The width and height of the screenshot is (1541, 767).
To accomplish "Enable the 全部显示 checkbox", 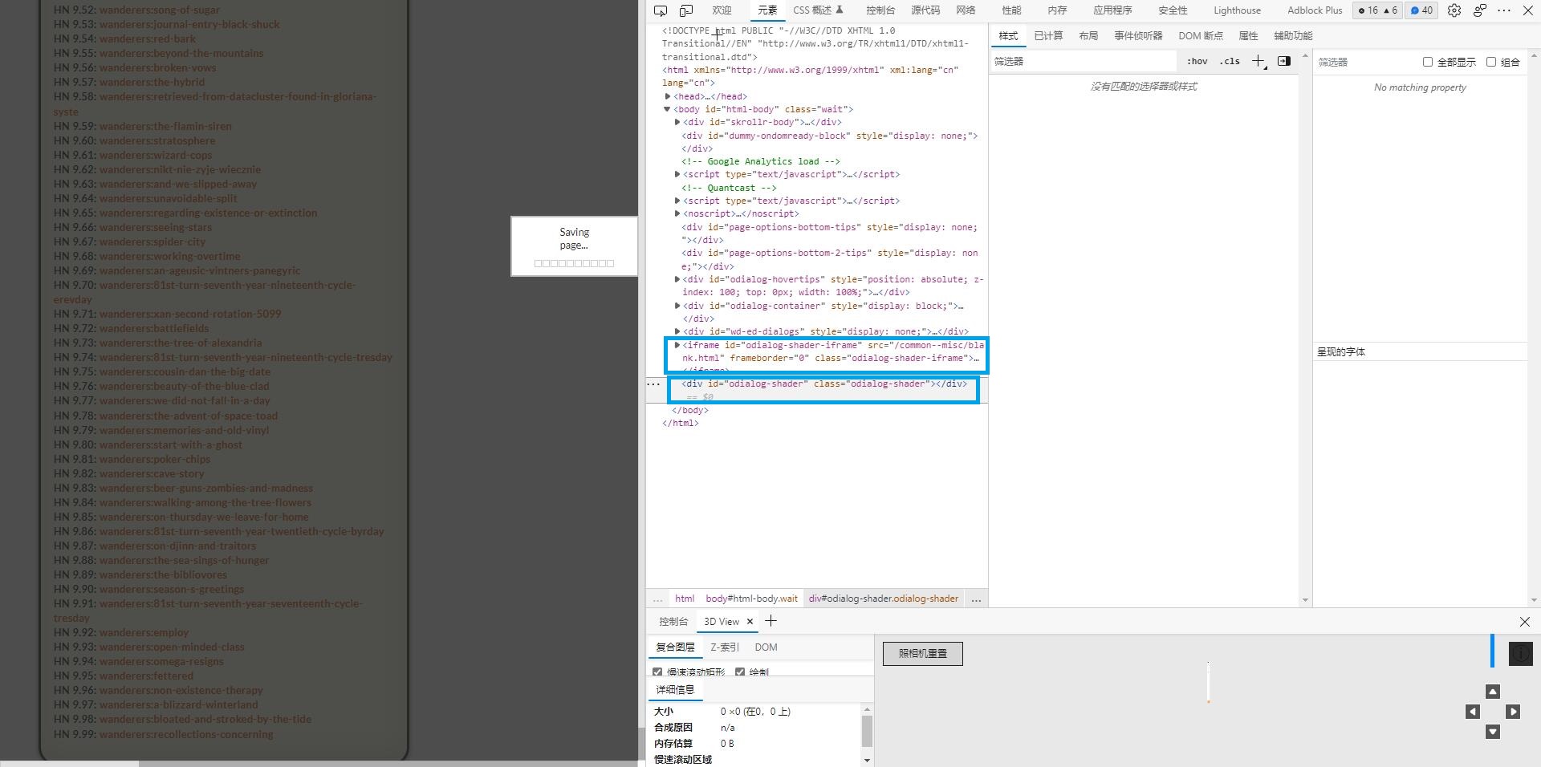I will pyautogui.click(x=1427, y=62).
